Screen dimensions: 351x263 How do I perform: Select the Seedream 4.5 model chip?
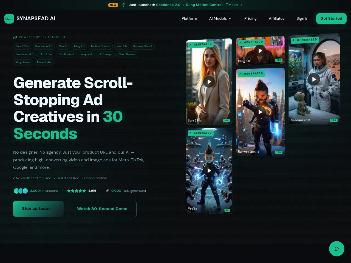point(24,54)
